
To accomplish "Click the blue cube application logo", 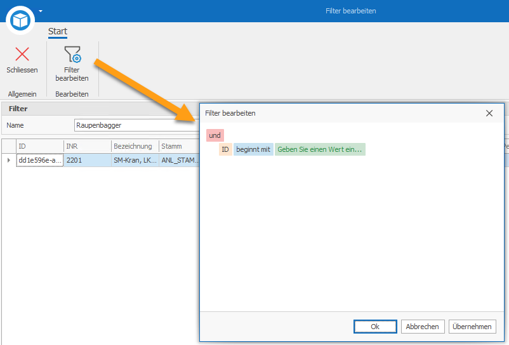I will 20,20.
